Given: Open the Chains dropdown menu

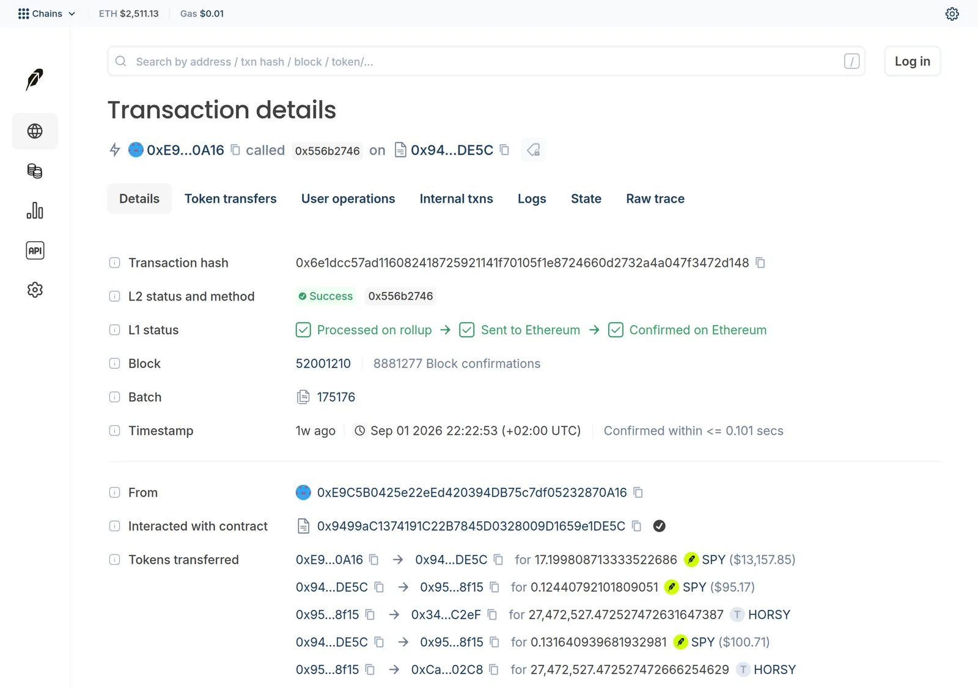Looking at the screenshot, I should click(x=47, y=13).
